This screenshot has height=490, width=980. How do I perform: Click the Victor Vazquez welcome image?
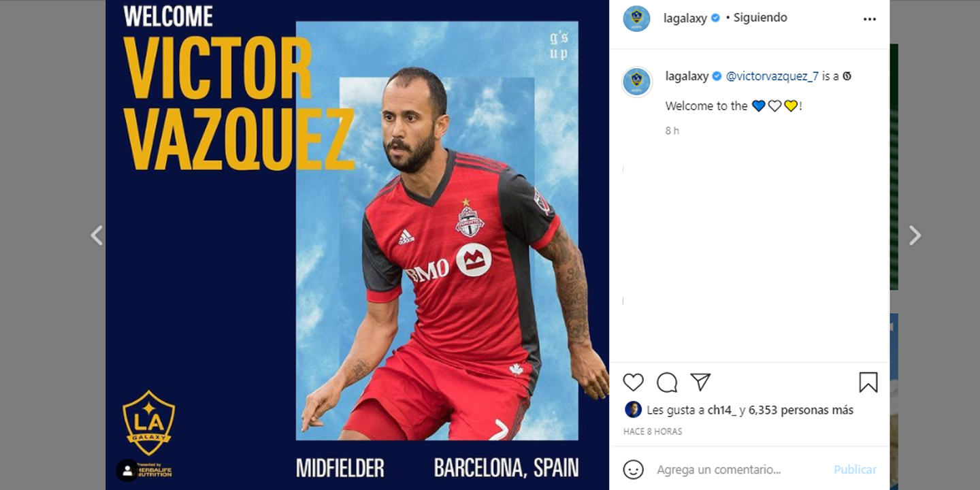357,245
